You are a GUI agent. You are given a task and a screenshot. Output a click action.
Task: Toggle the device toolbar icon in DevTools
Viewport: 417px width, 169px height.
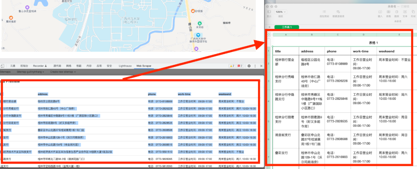2,66
